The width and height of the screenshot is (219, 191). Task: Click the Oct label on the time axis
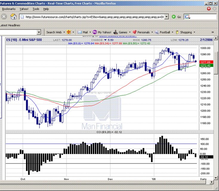pos(23,179)
